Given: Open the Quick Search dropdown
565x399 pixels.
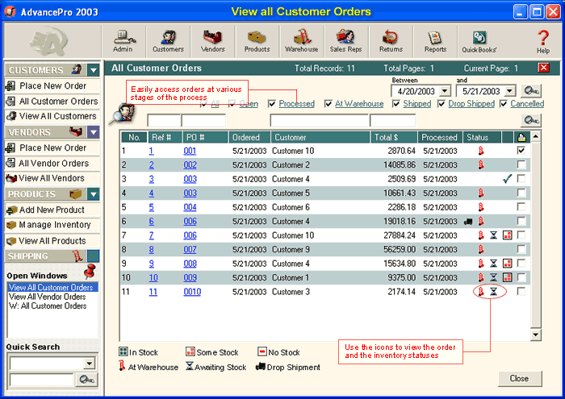Looking at the screenshot, I should (90, 364).
